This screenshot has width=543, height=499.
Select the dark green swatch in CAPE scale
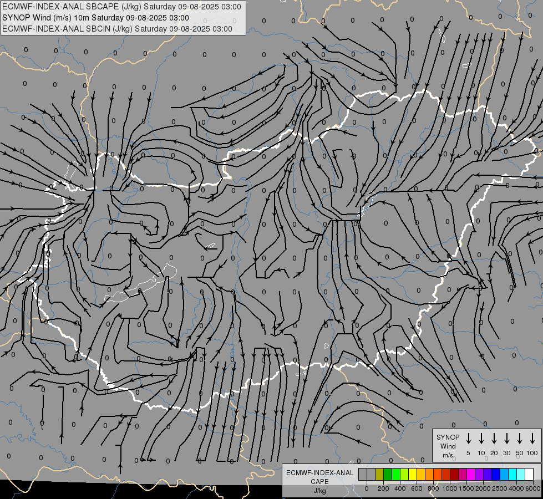point(388,475)
